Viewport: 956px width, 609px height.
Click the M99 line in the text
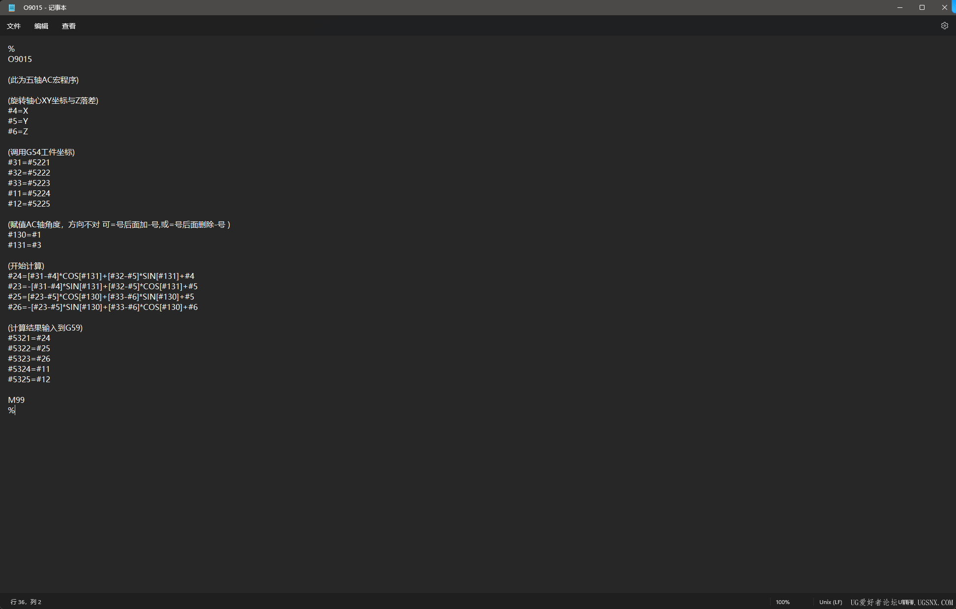click(x=16, y=400)
